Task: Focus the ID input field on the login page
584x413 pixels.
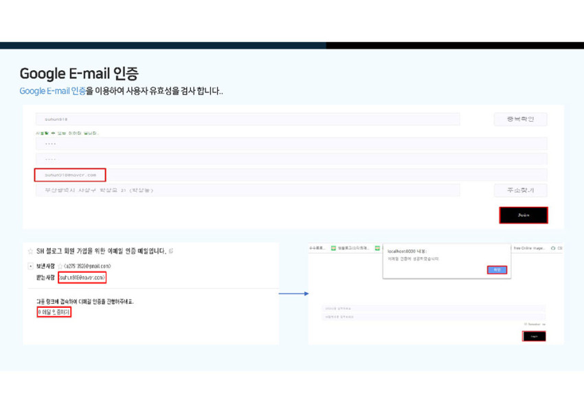Action: click(434, 309)
